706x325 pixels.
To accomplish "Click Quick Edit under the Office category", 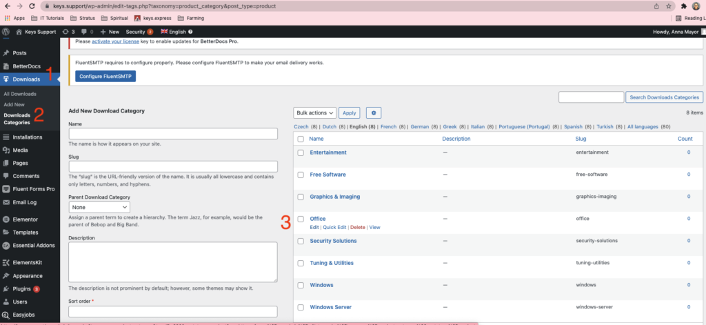I will click(x=334, y=227).
